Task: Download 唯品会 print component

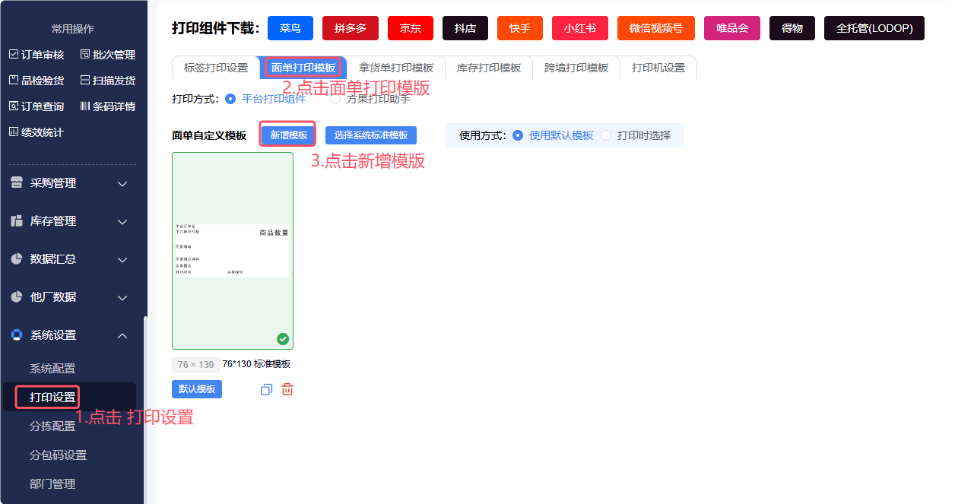Action: pyautogui.click(x=732, y=28)
